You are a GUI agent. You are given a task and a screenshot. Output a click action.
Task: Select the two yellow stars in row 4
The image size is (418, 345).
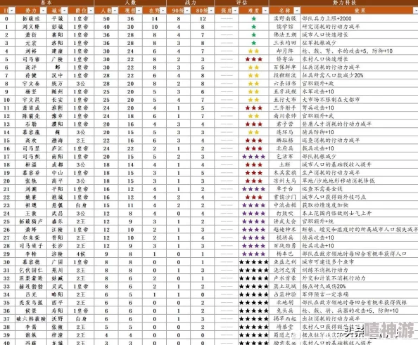pyautogui.click(x=254, y=51)
